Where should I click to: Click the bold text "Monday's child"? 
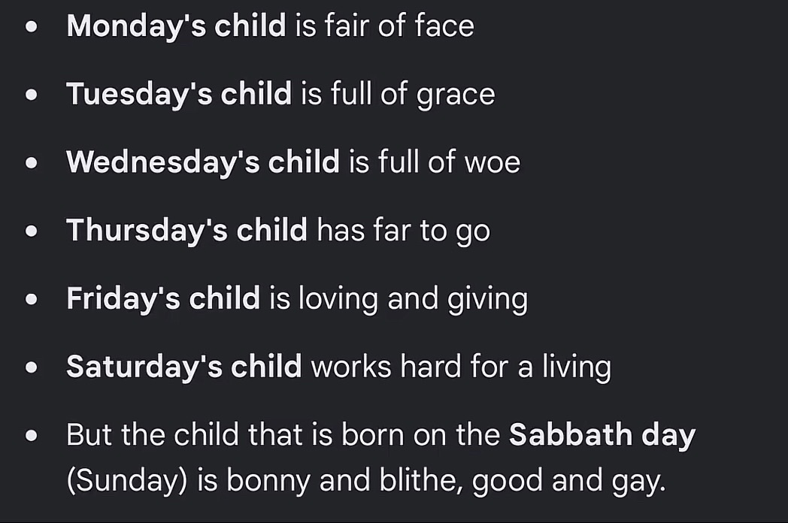tap(176, 26)
